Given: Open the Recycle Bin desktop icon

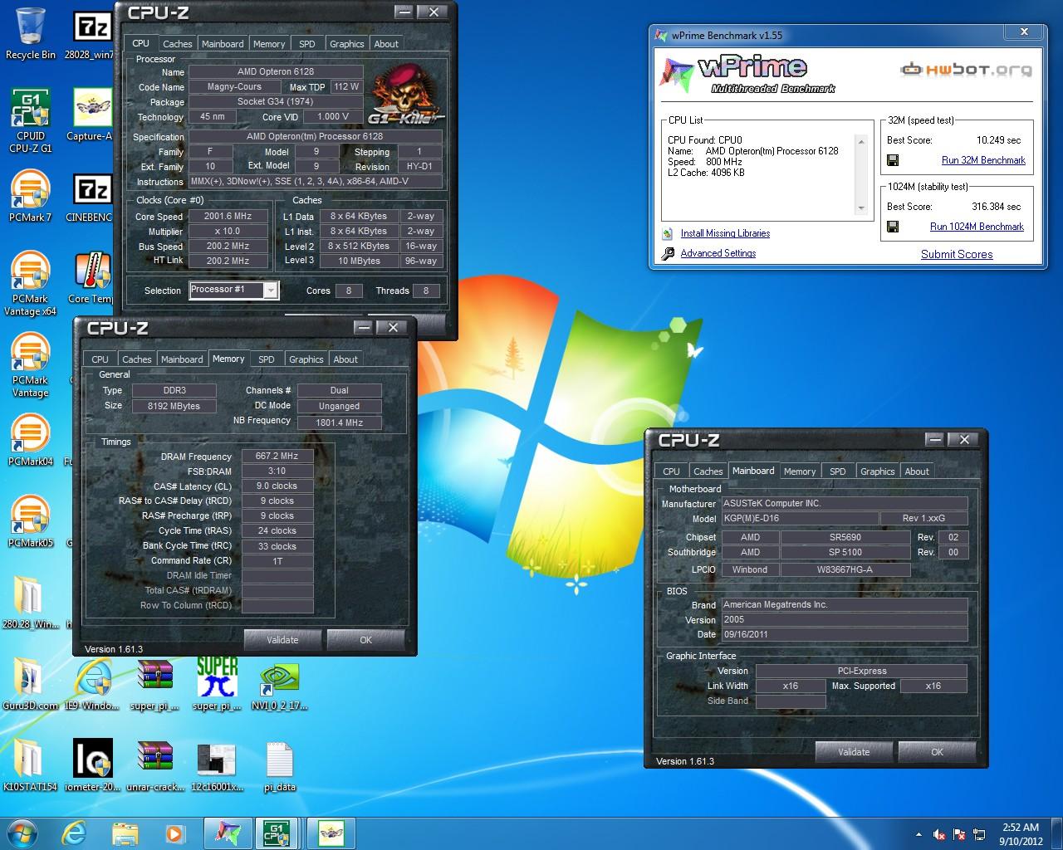Looking at the screenshot, I should coord(30,33).
